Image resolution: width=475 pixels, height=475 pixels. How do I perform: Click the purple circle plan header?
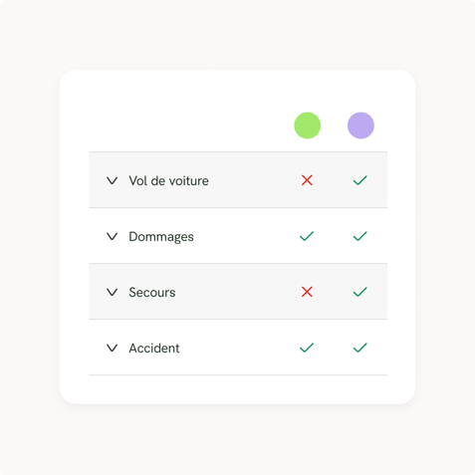click(x=360, y=125)
